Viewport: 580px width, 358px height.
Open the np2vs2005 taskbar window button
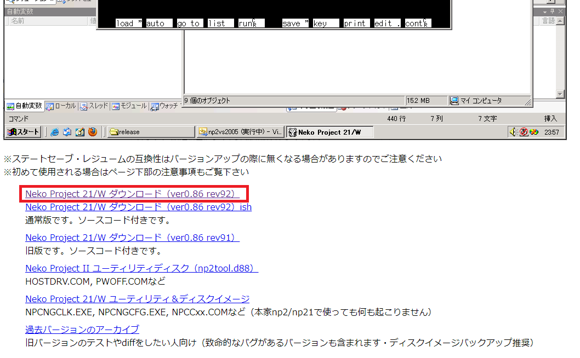pos(240,132)
